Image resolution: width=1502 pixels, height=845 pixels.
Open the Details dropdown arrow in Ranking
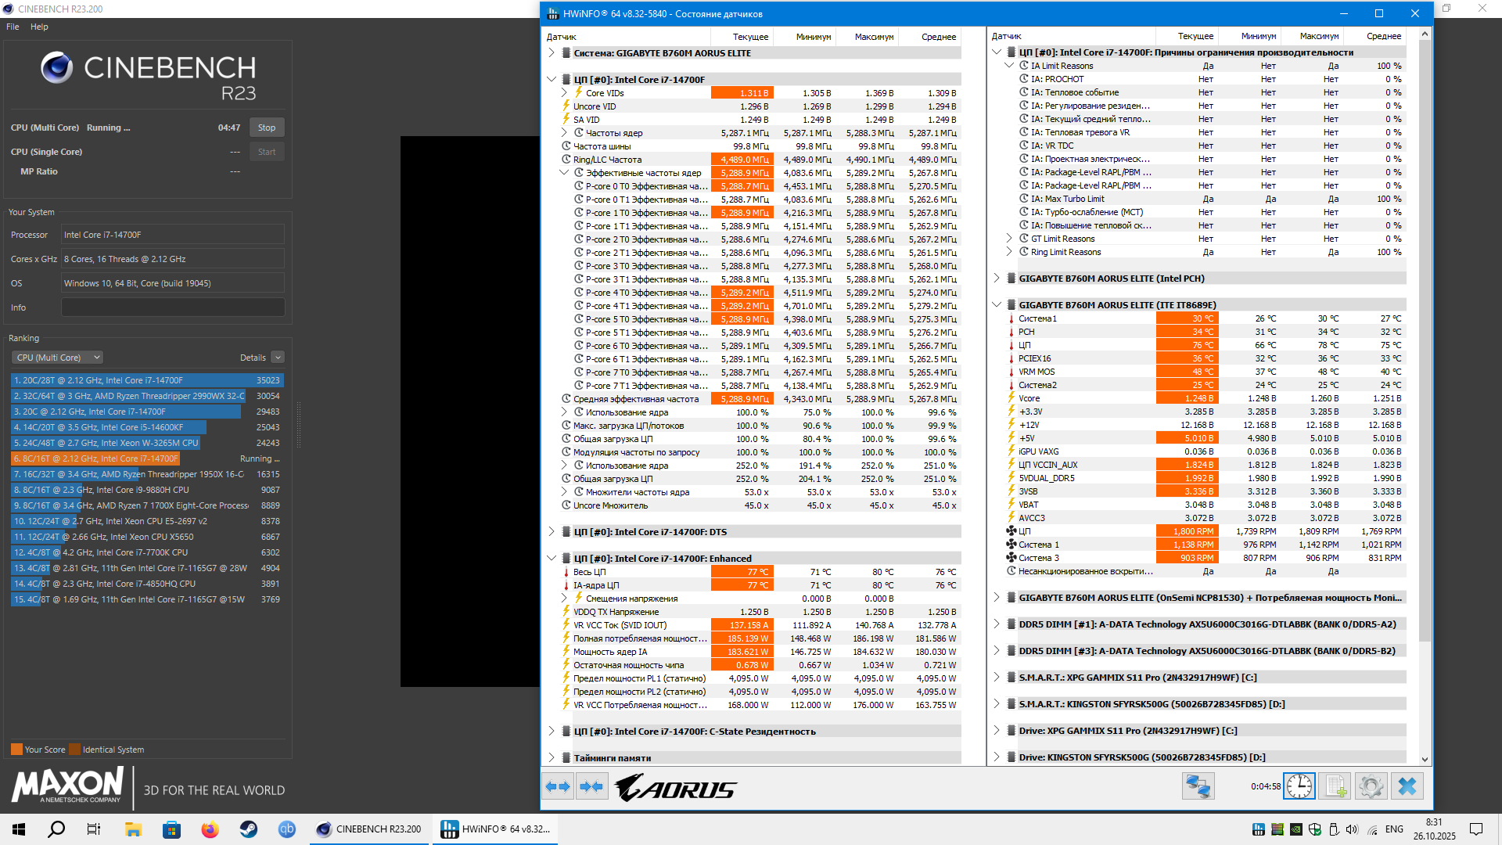pos(278,358)
